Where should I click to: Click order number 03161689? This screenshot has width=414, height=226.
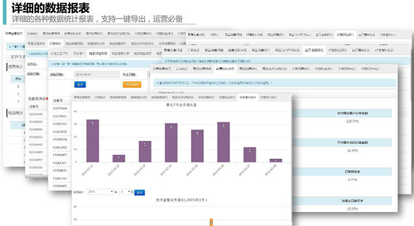[36, 152]
